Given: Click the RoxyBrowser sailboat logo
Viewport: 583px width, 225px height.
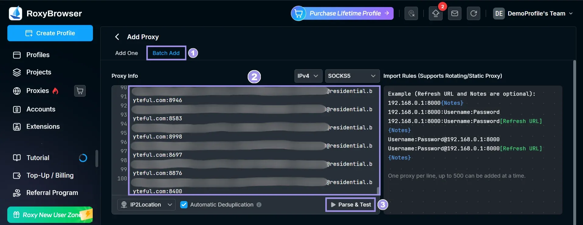Looking at the screenshot, I should point(16,13).
